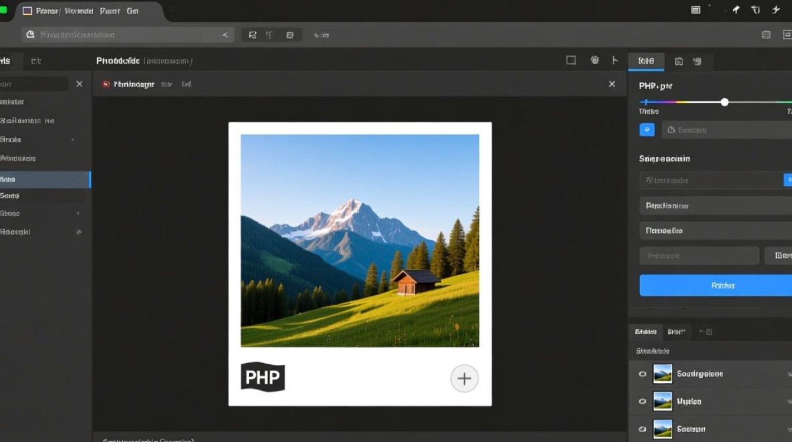Click the plus button on the image card

coord(464,378)
